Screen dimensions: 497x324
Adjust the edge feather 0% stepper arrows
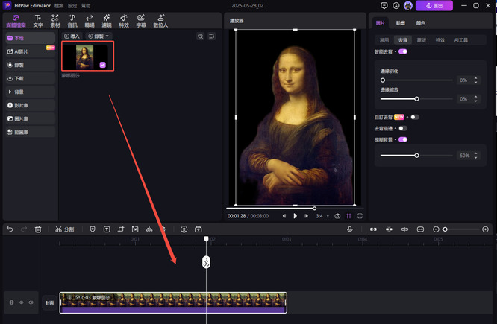(x=475, y=80)
